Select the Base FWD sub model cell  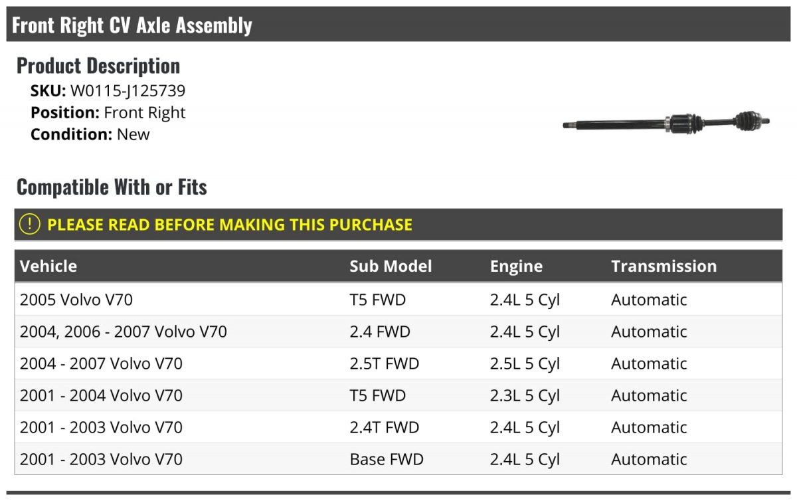[x=387, y=459]
